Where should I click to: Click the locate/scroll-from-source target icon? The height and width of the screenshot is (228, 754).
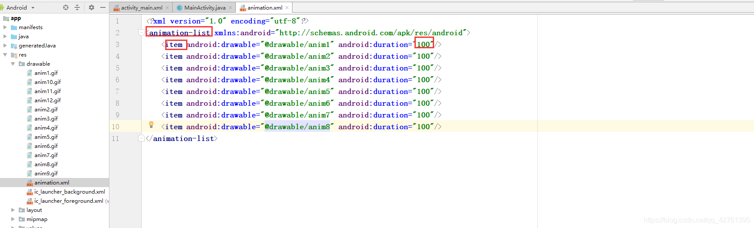66,7
